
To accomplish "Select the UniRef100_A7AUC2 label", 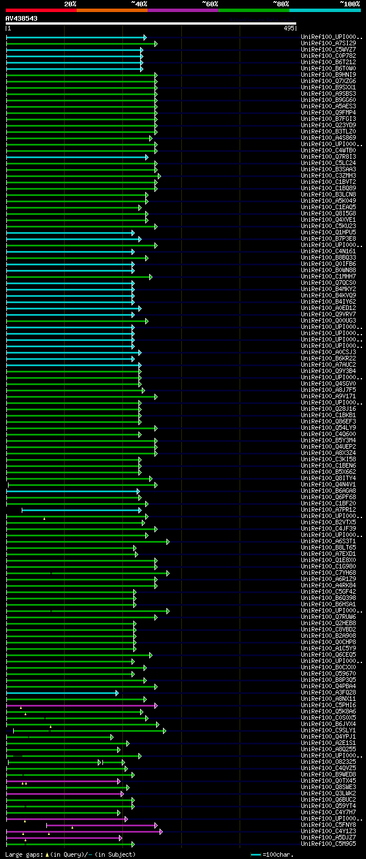I will click(x=328, y=364).
